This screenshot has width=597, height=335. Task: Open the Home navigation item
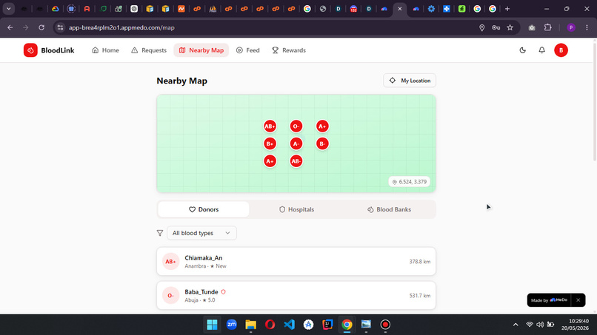point(105,50)
